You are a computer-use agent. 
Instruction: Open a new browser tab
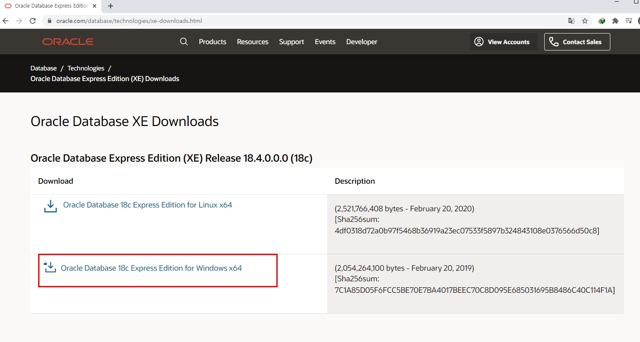[x=111, y=6]
